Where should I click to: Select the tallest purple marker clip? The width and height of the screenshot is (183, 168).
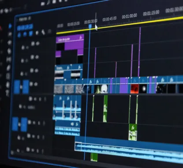pos(139,52)
